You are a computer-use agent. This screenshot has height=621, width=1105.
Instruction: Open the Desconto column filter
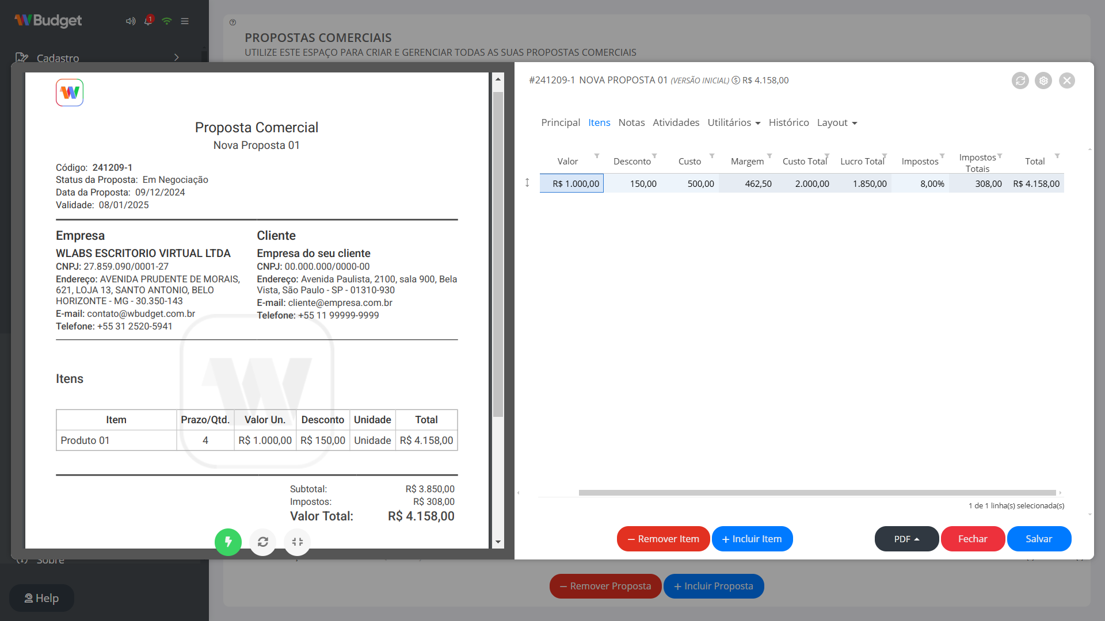click(654, 156)
